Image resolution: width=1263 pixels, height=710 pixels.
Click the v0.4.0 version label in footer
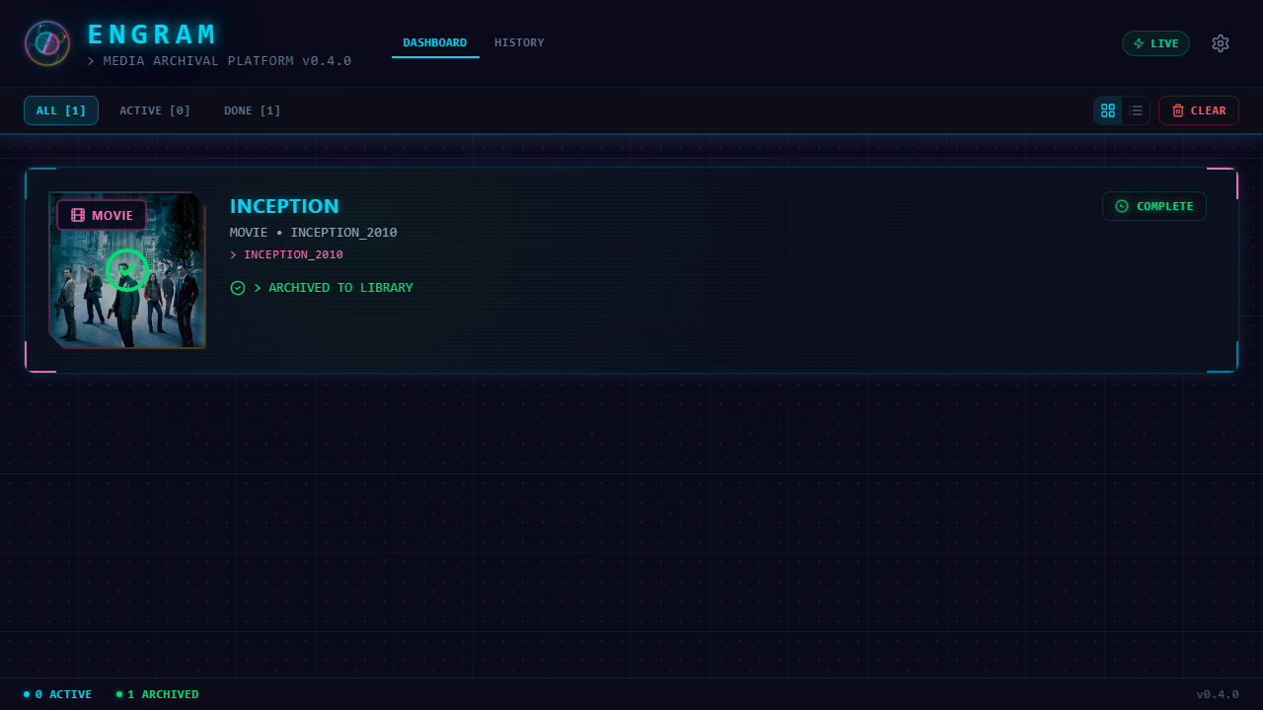coord(1218,694)
